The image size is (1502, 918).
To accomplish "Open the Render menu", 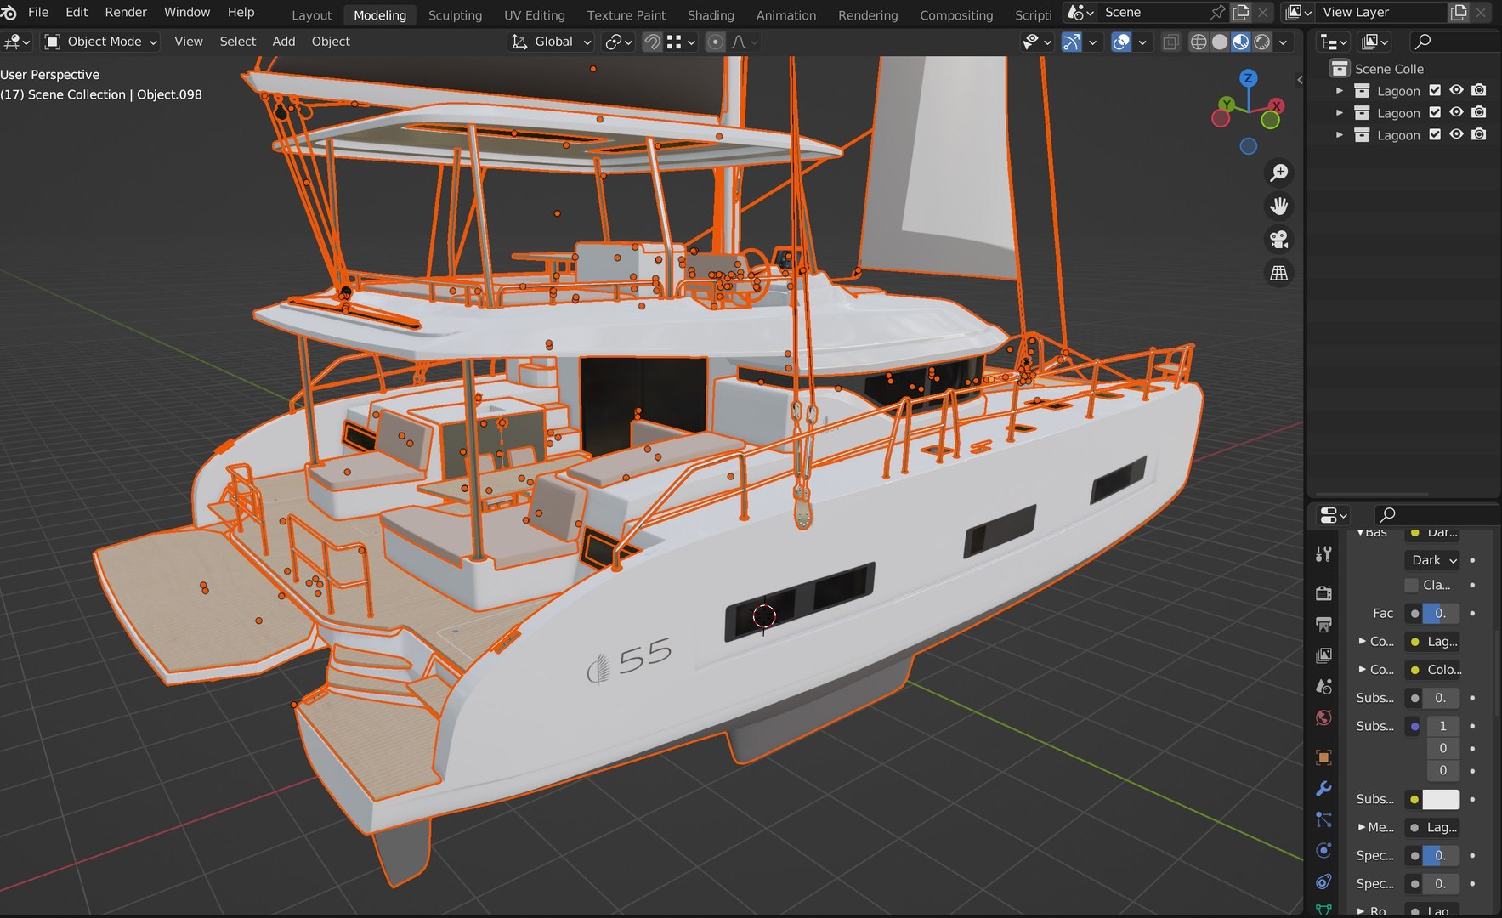I will [126, 12].
